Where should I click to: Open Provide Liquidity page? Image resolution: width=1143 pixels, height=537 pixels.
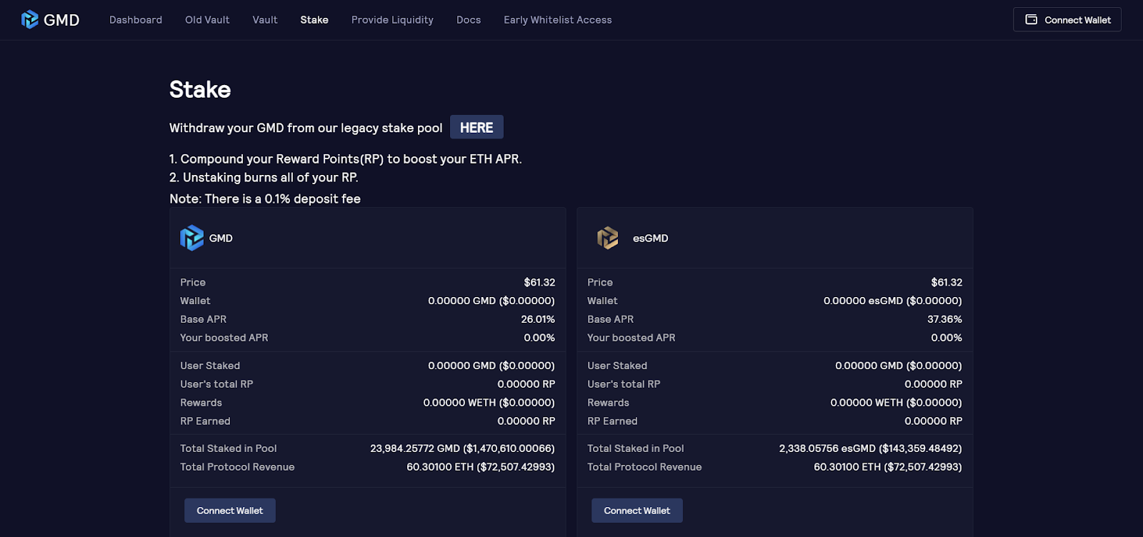coord(392,20)
